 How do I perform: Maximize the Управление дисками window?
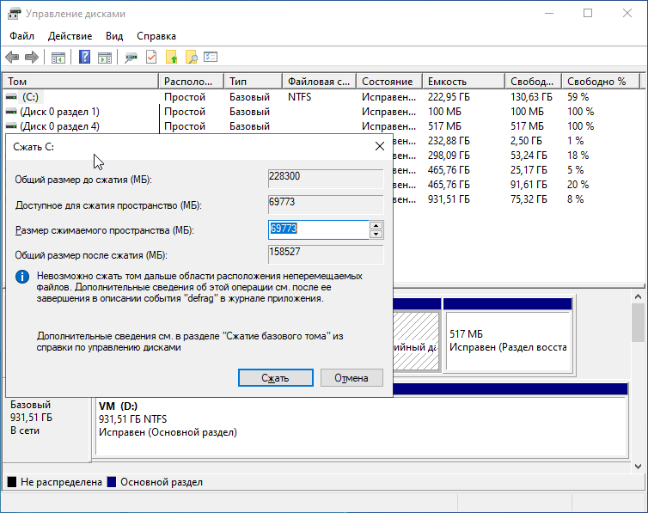[588, 13]
